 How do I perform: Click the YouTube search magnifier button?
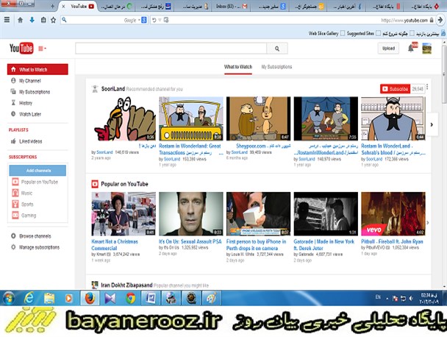[277, 49]
